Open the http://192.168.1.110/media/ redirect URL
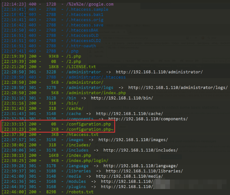Image resolution: width=230 pixels, height=195 pixels. (x=129, y=176)
